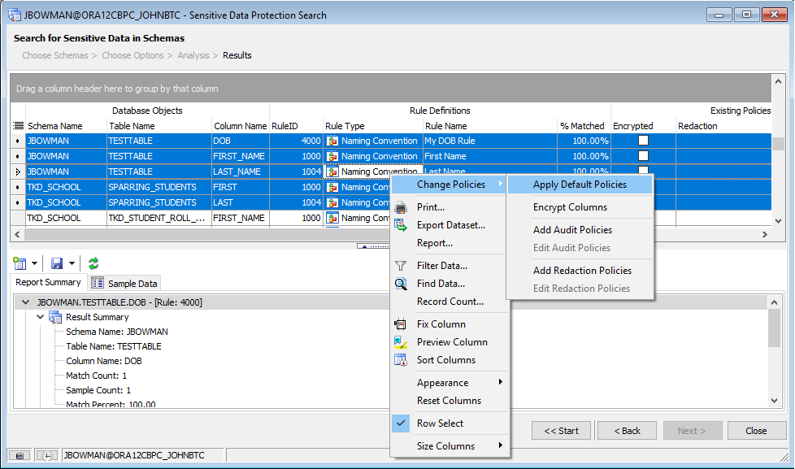Click the Schema Name column header
This screenshot has height=469, width=795.
pyautogui.click(x=66, y=126)
